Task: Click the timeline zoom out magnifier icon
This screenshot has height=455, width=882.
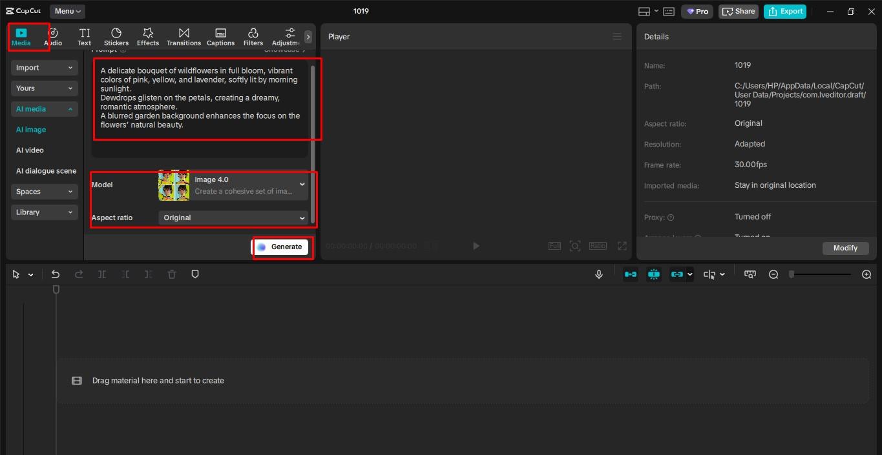Action: (773, 274)
